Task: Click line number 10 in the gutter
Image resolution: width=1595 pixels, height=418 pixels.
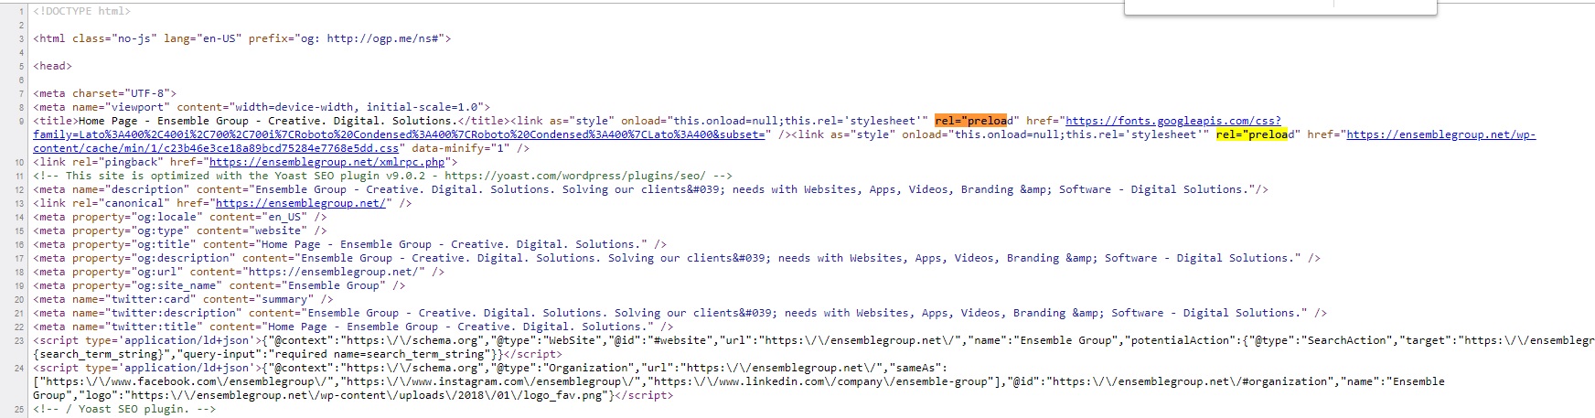Action: click(x=19, y=162)
